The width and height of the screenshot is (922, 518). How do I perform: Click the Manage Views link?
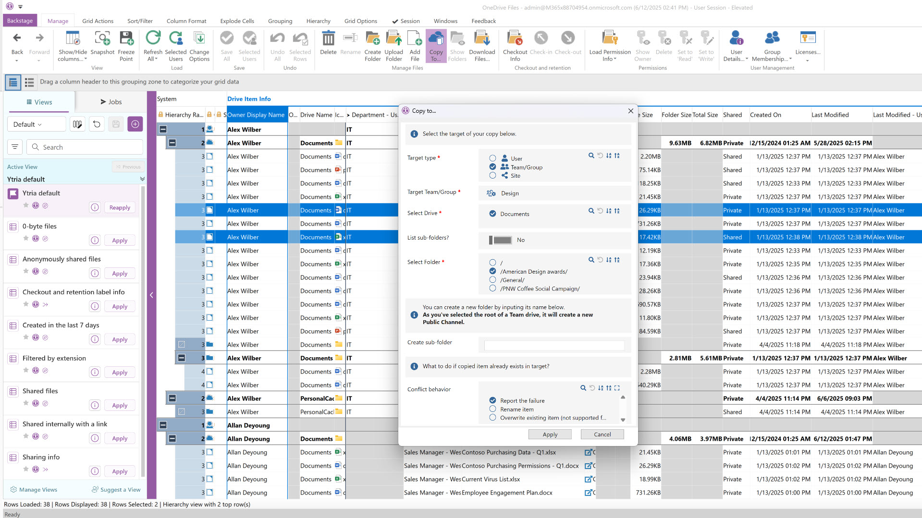click(34, 490)
